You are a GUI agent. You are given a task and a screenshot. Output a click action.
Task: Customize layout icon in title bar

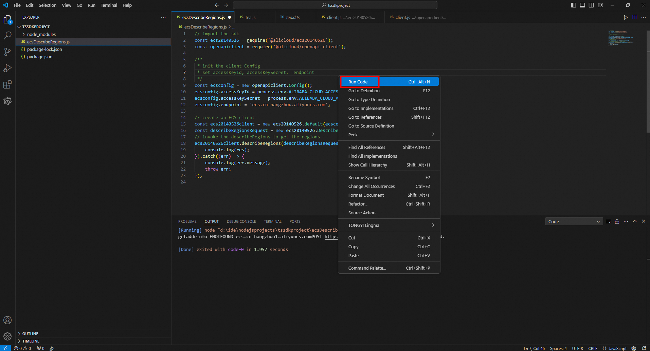pyautogui.click(x=600, y=5)
